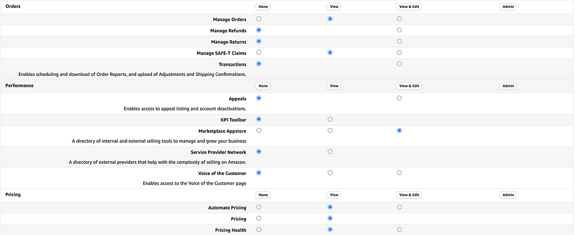Click the Performance section View button
Viewport: 579px width, 235px height.
(x=334, y=86)
